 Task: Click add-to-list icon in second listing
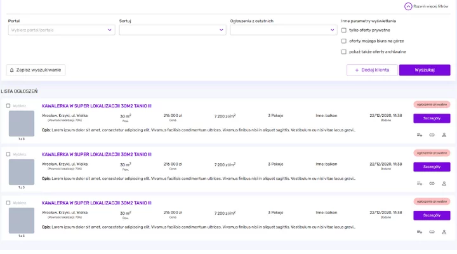(x=419, y=184)
